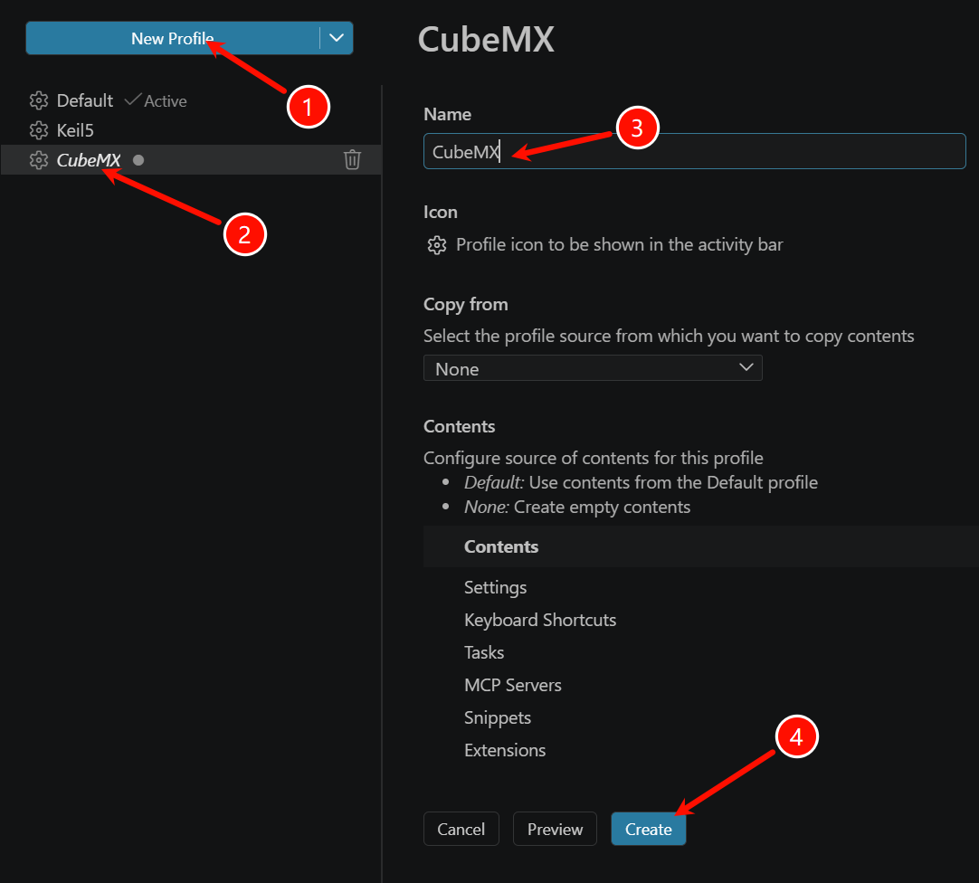Screen dimensions: 979x883
Task: Cancel the profile creation
Action: pyautogui.click(x=461, y=829)
